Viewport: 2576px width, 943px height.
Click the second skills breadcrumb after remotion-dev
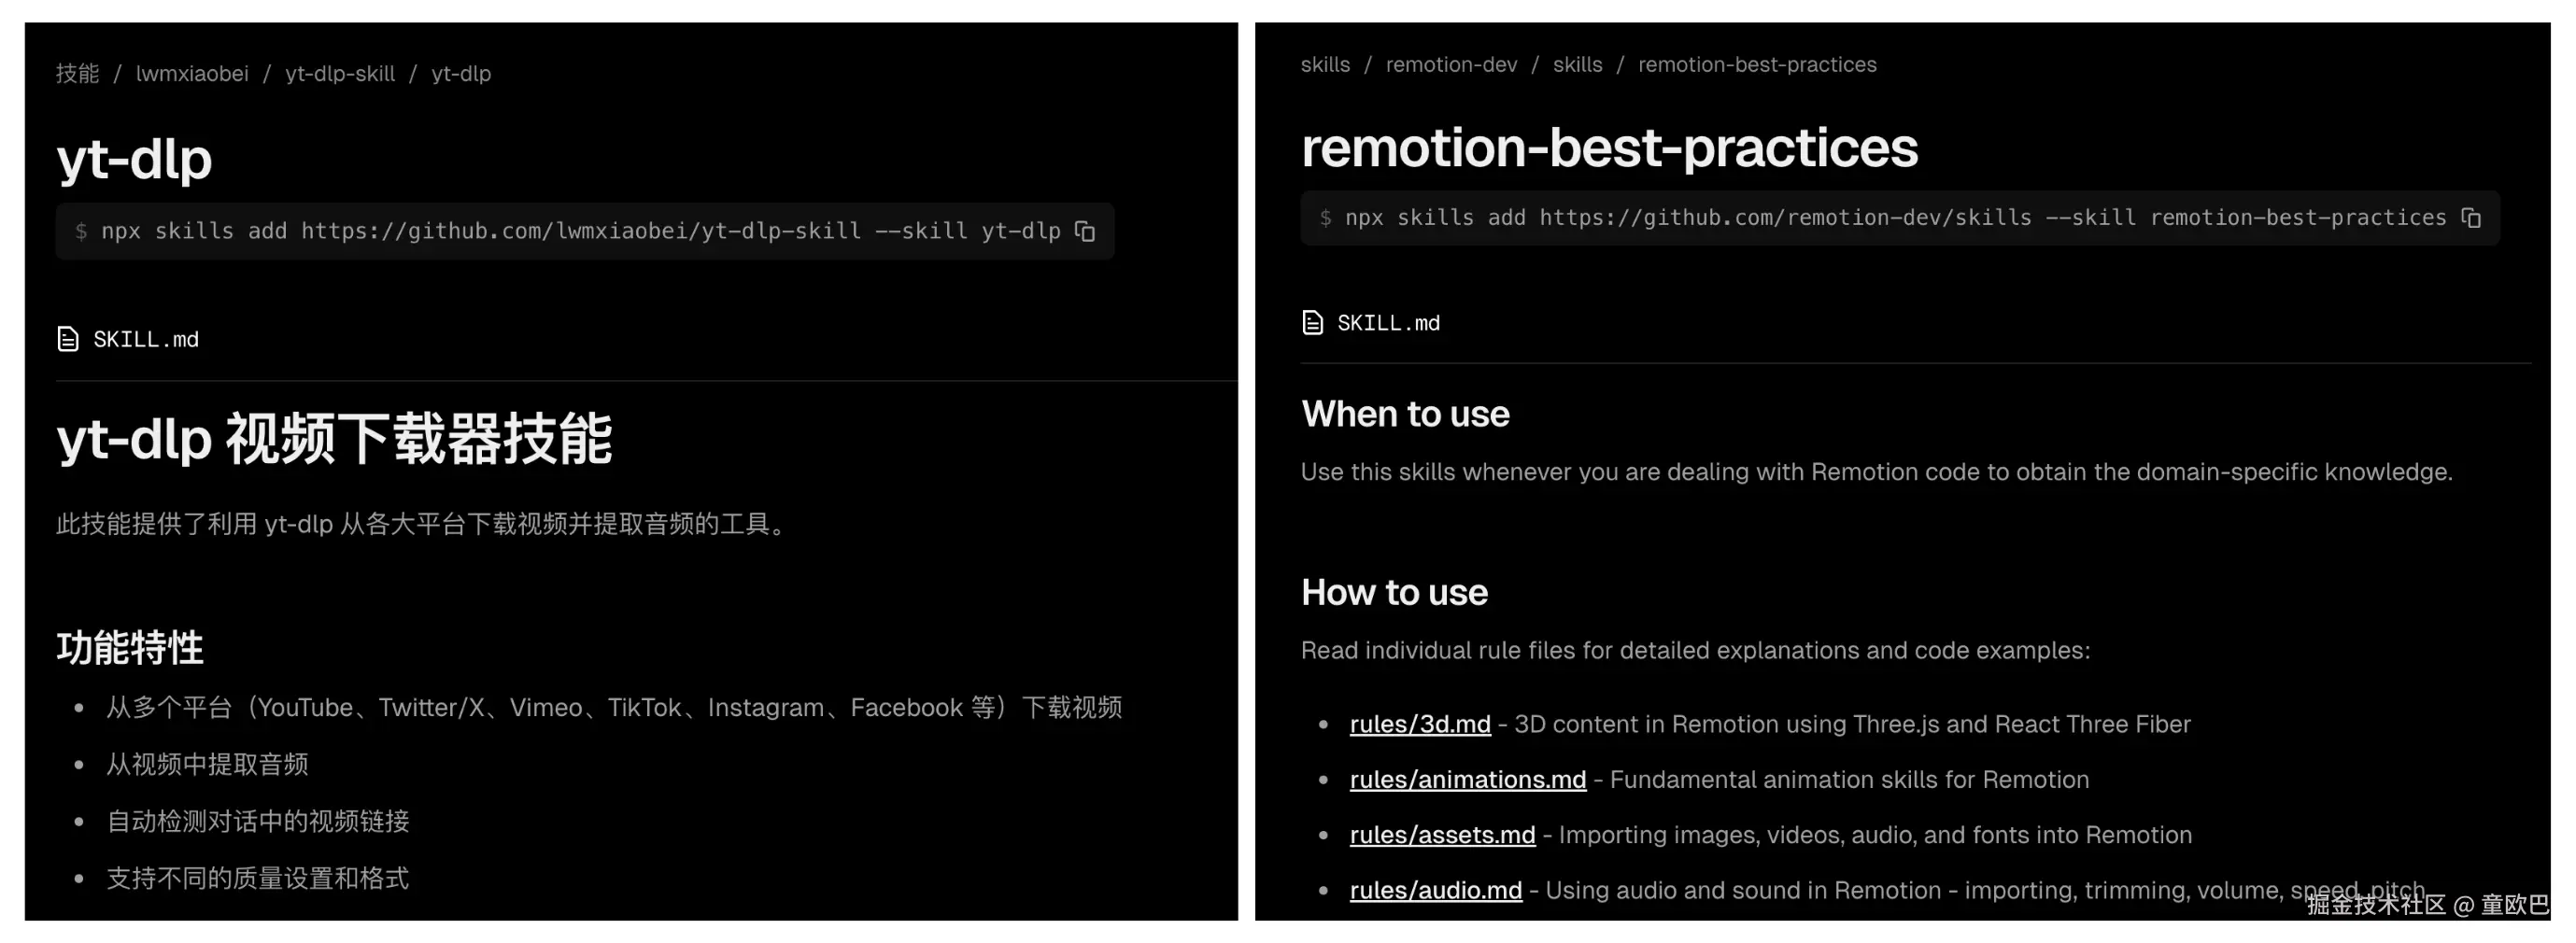[x=1577, y=64]
